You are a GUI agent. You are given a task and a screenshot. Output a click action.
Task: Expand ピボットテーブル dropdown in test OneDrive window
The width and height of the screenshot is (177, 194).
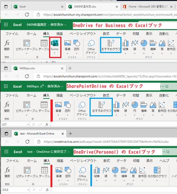point(27,180)
